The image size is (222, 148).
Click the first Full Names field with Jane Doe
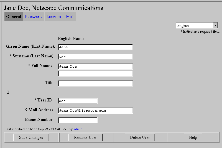[96, 67]
